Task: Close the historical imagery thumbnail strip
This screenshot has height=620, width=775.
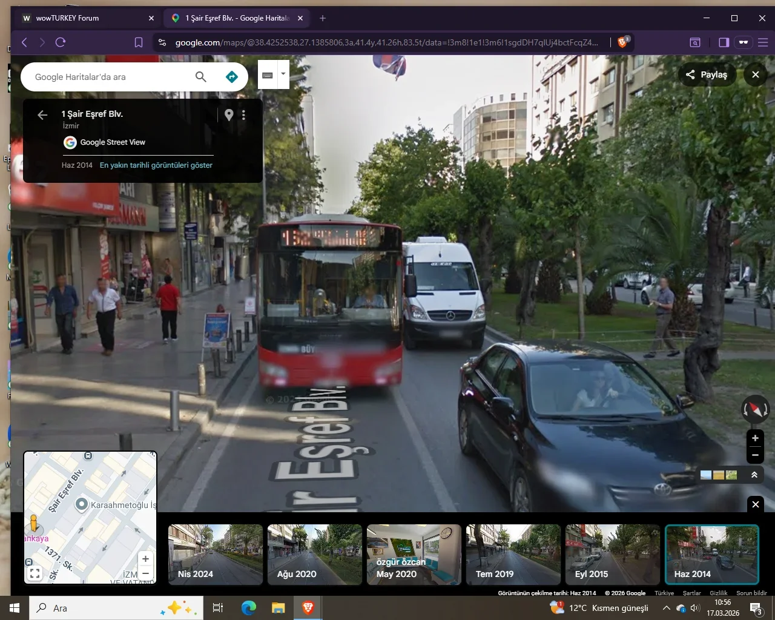Action: (x=755, y=504)
